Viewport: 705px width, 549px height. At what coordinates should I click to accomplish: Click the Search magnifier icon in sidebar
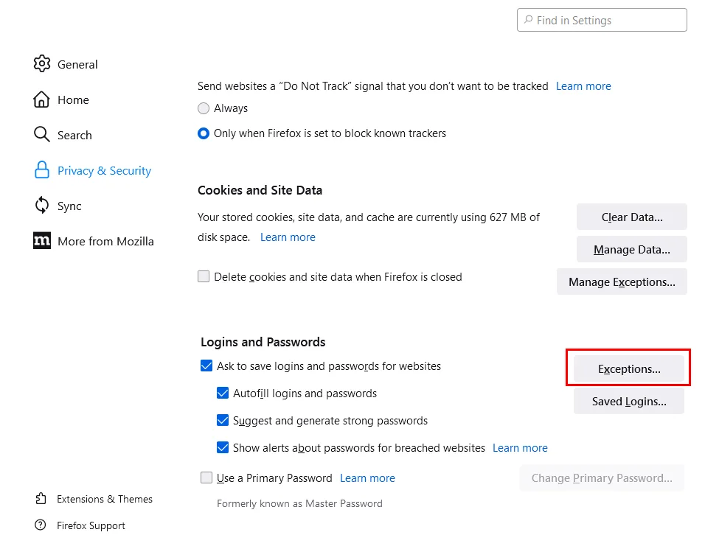pyautogui.click(x=42, y=134)
